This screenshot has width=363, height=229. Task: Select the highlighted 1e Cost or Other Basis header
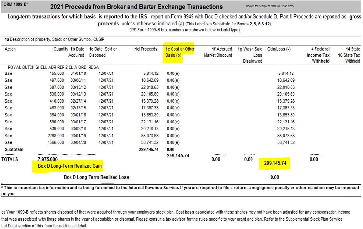click(x=178, y=51)
